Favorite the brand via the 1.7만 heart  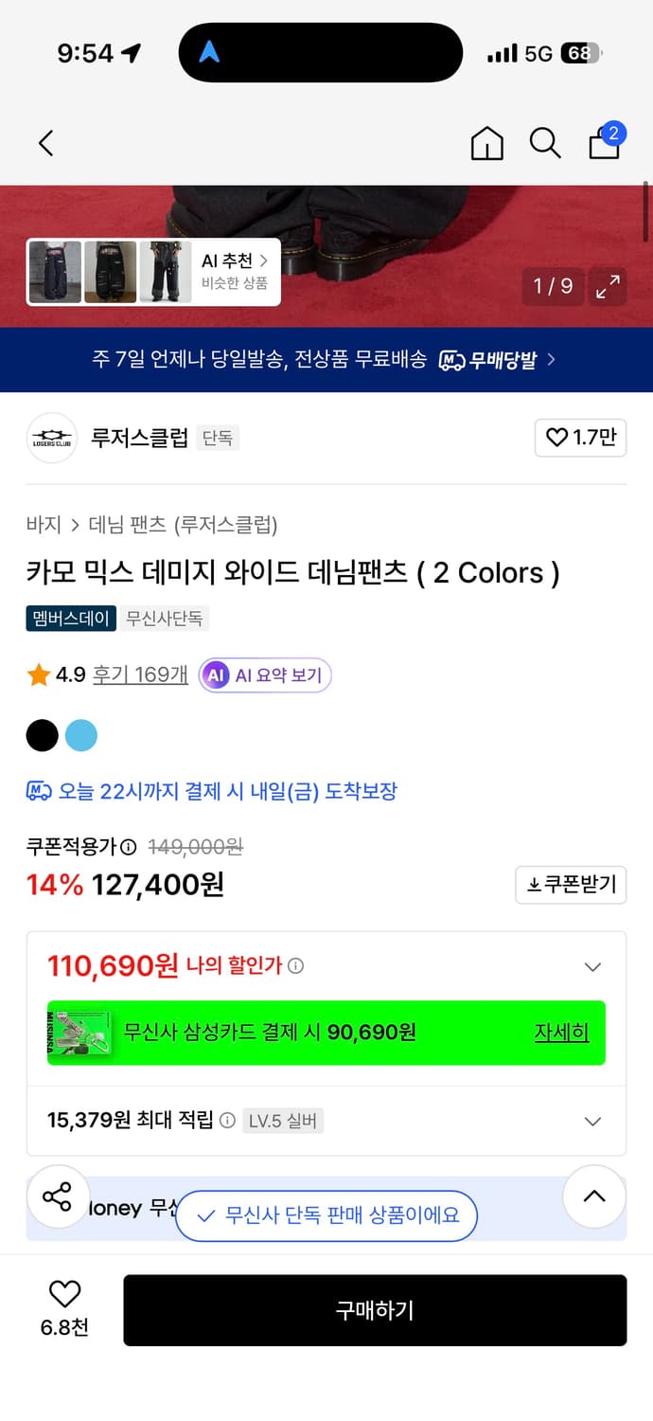coord(580,438)
